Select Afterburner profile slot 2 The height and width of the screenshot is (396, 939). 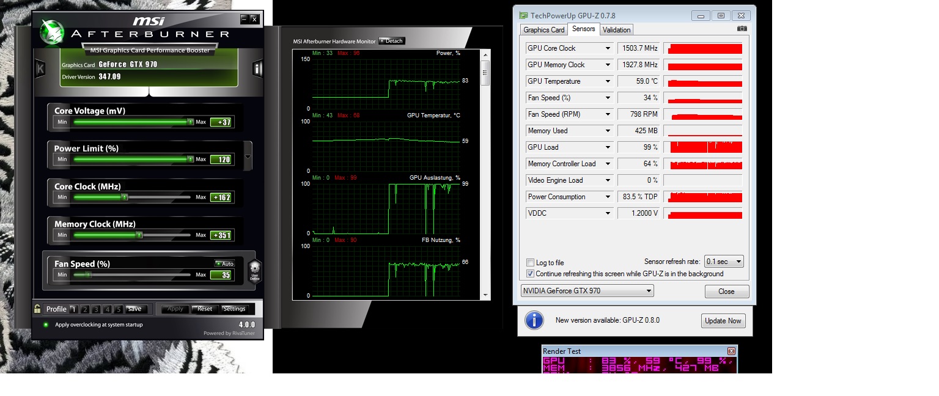point(85,309)
